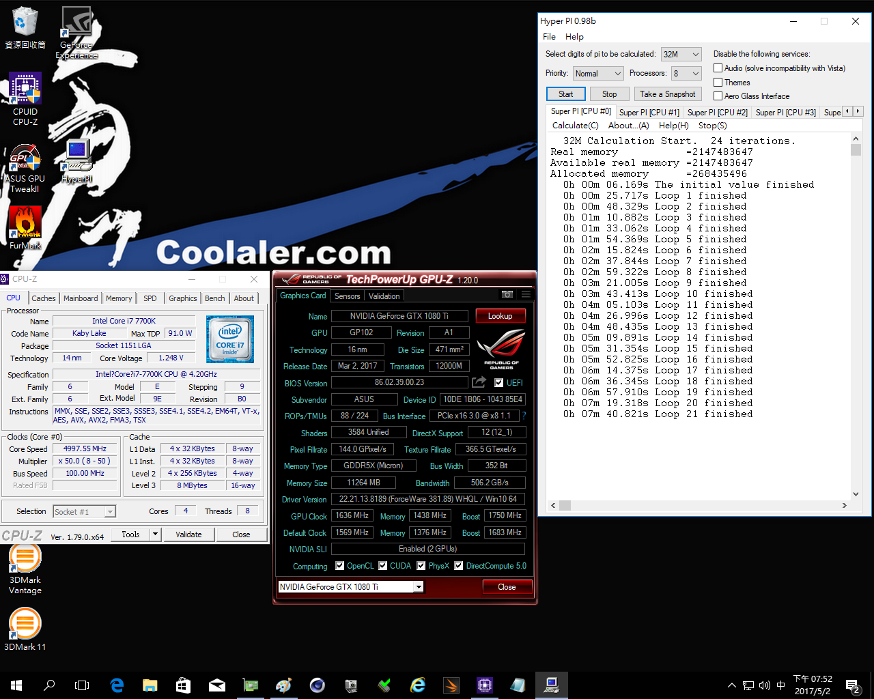Viewport: 874px width, 699px height.
Task: Click the Hyper PI horizontal scrollbar right arrow
Action: [x=845, y=505]
